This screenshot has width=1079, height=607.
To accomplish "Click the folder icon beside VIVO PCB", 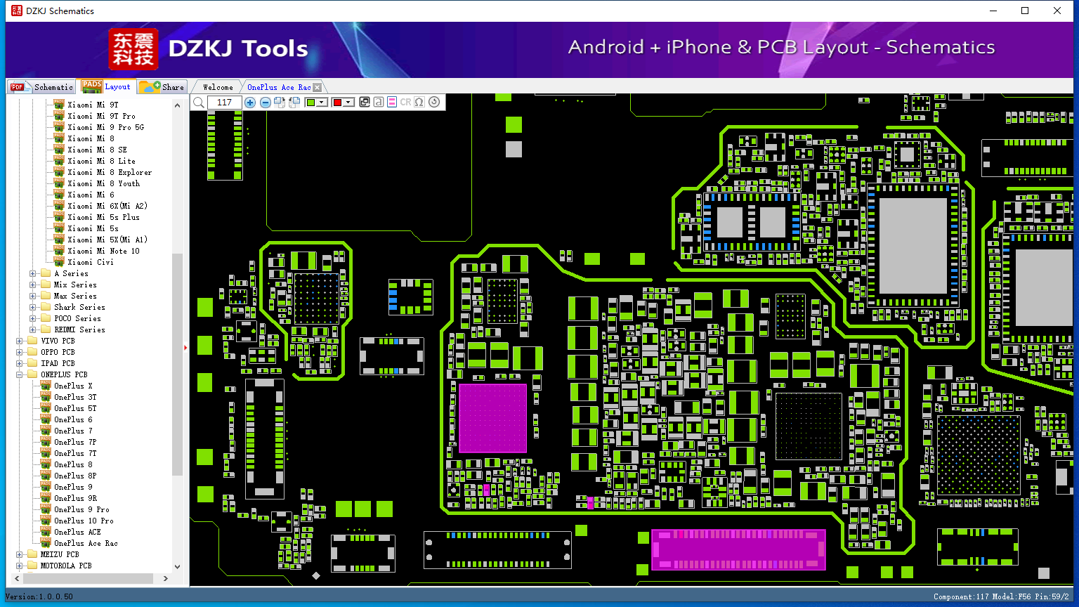I will coord(32,341).
